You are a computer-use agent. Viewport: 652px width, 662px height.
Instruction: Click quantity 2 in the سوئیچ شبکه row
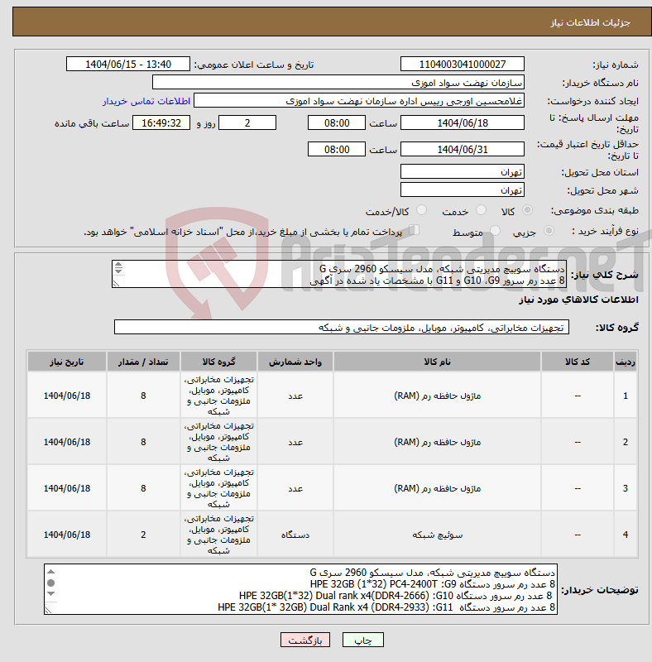(143, 535)
